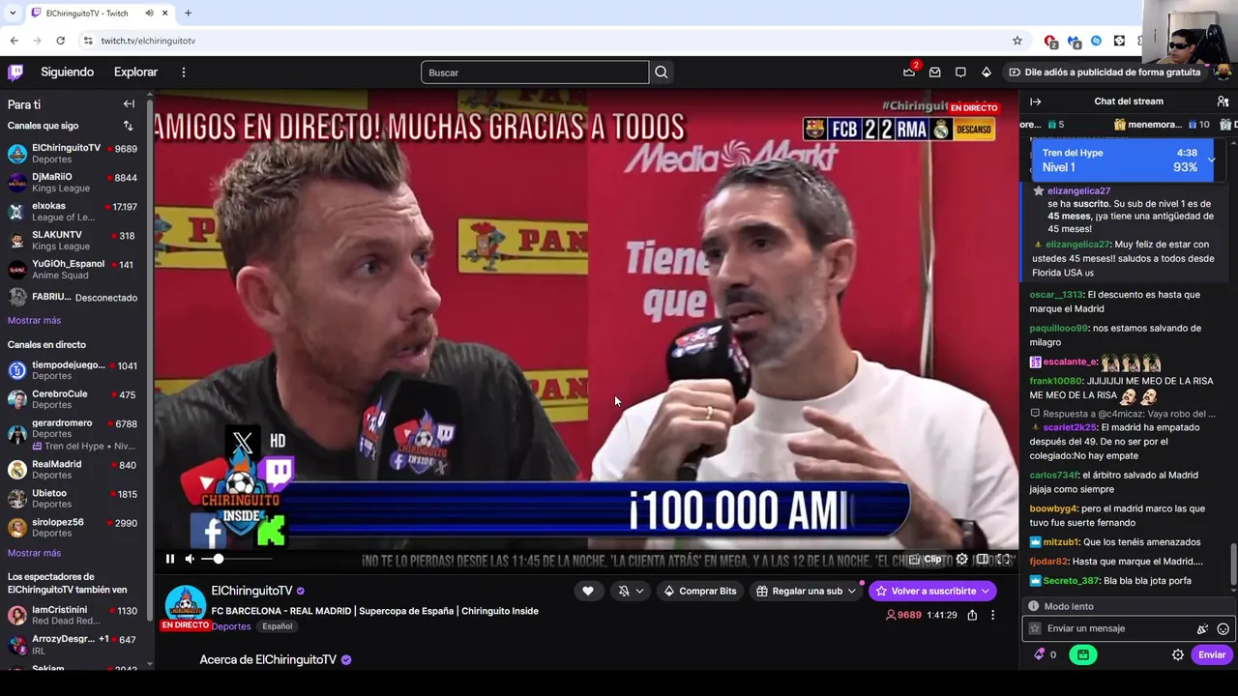Toggle theatre mode on player
The image size is (1238, 696).
[x=983, y=559]
